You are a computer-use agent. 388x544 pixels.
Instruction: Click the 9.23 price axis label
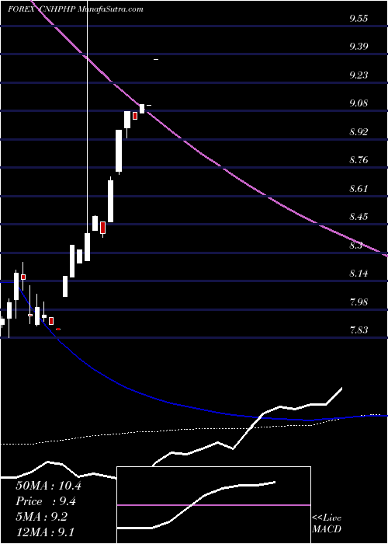pos(359,75)
